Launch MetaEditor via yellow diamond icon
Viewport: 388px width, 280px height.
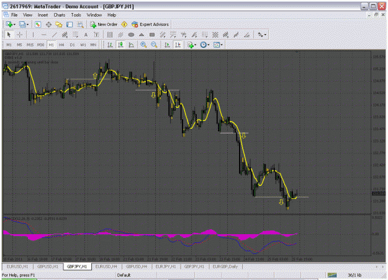(124, 24)
